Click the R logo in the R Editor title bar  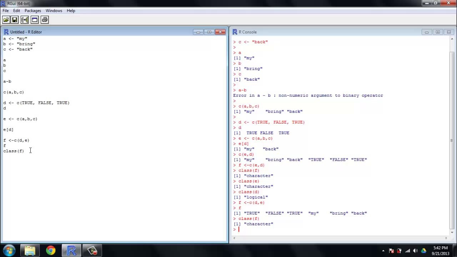[6, 32]
